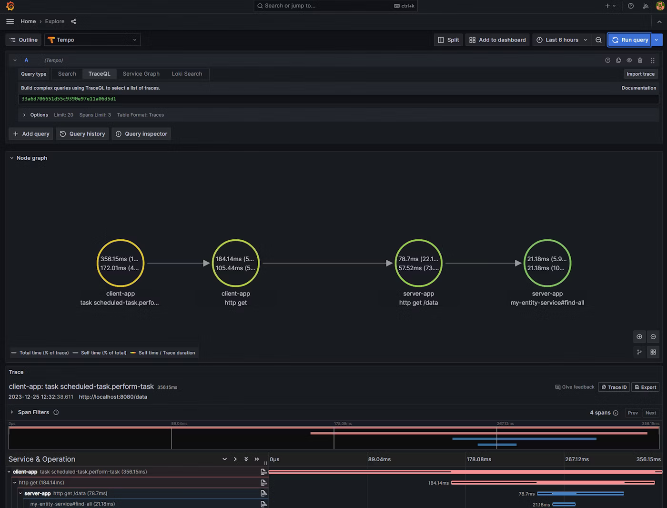Image resolution: width=667 pixels, height=508 pixels.
Task: Zoom in on the node graph
Action: [x=639, y=337]
